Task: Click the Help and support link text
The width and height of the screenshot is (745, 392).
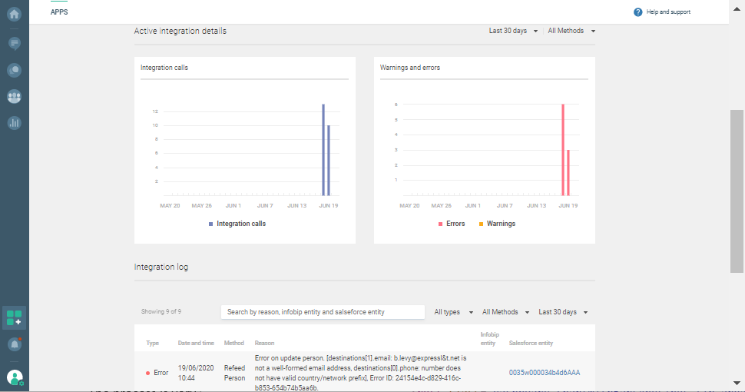Action: coord(668,12)
